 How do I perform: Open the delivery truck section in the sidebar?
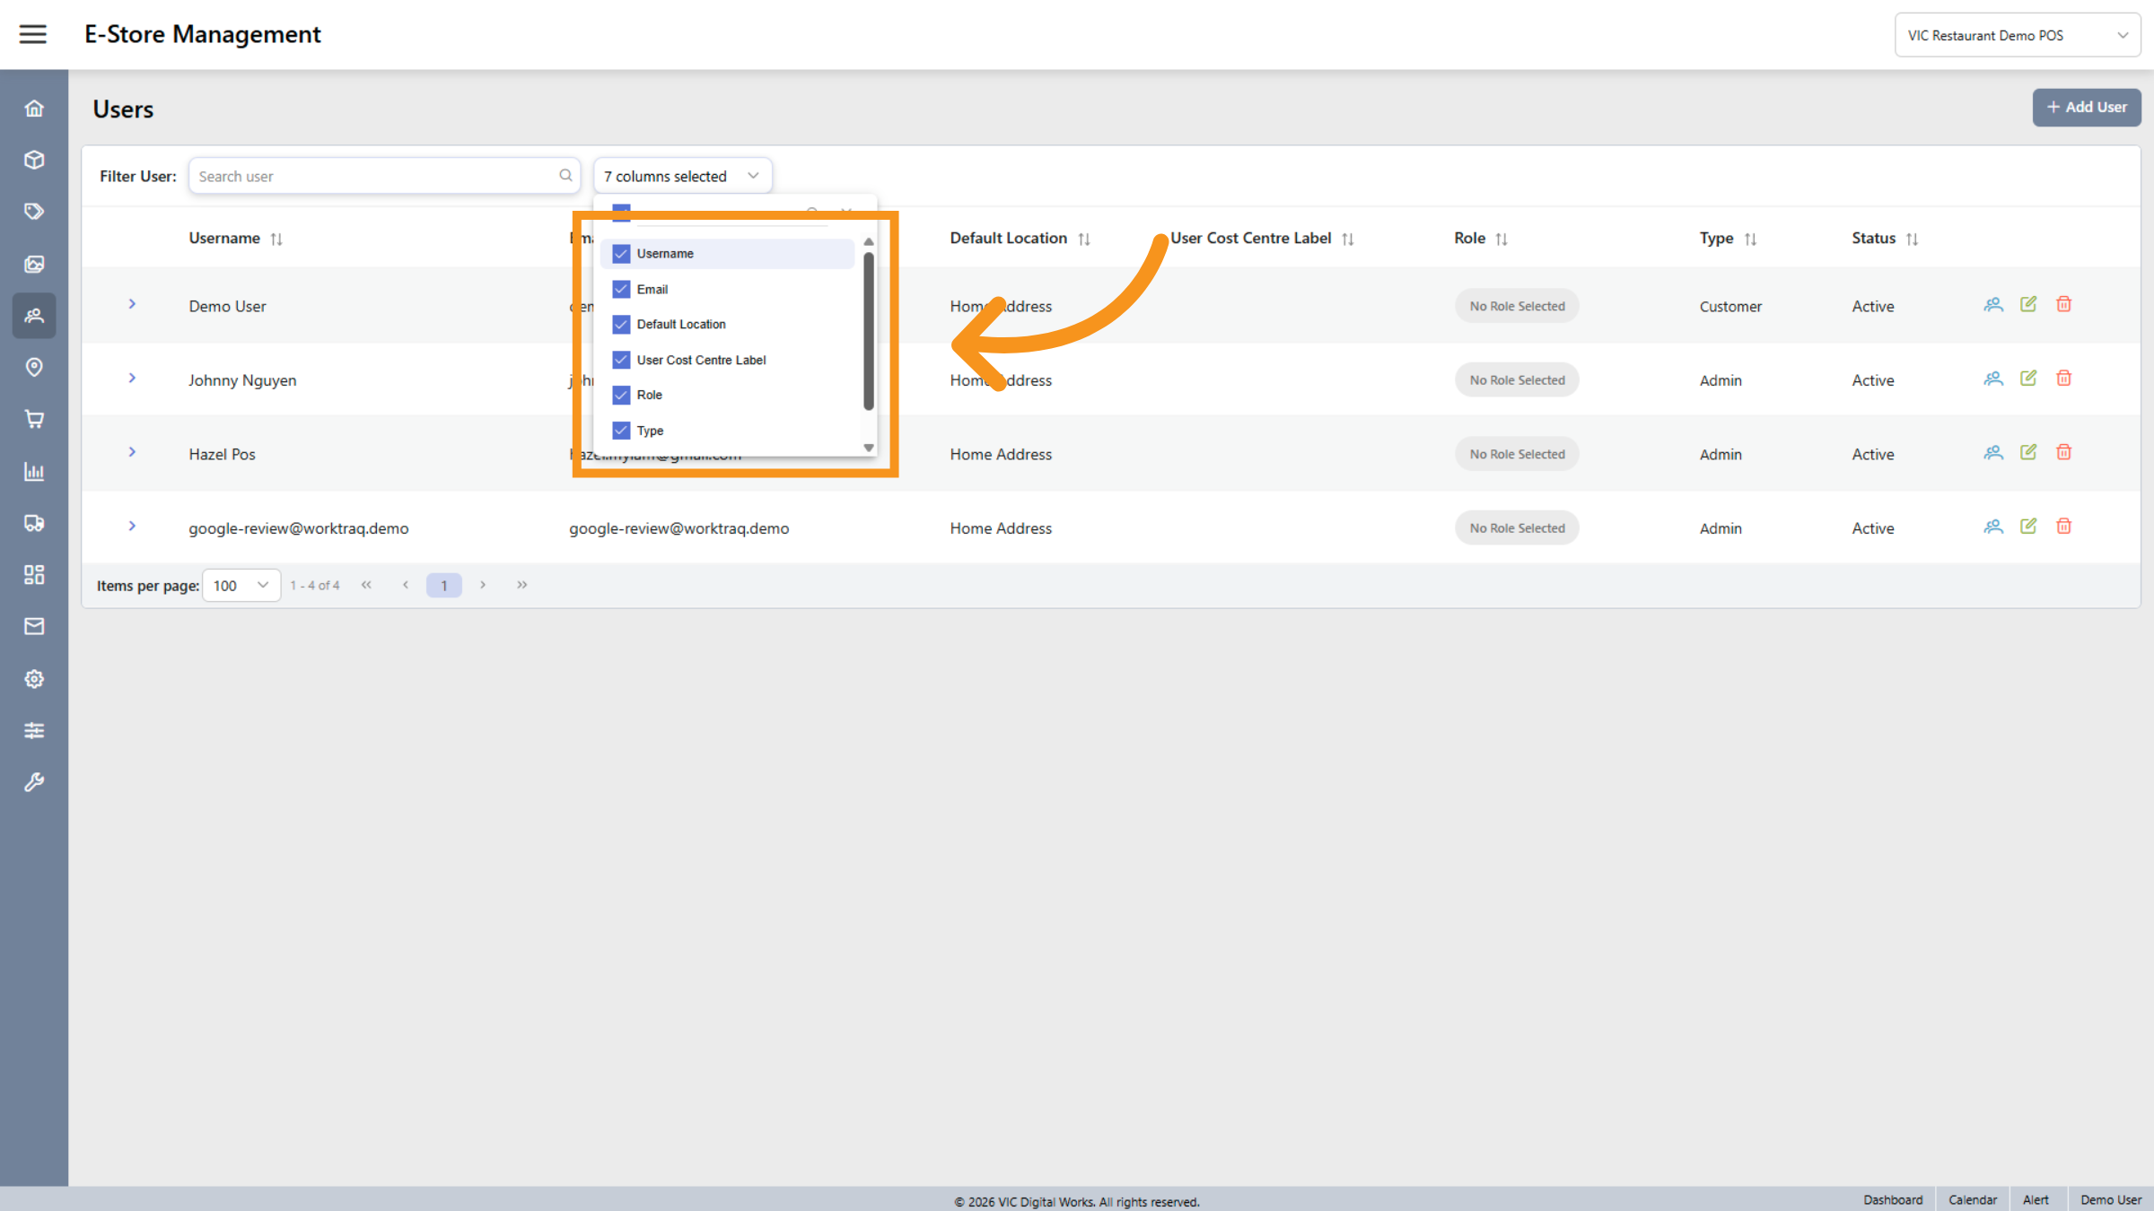tap(34, 524)
